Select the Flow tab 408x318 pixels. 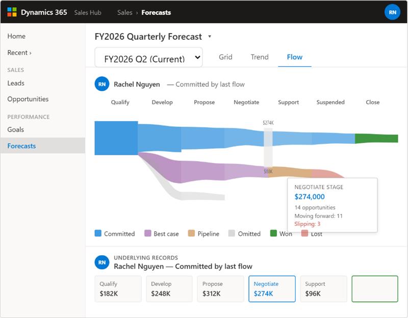click(x=295, y=57)
